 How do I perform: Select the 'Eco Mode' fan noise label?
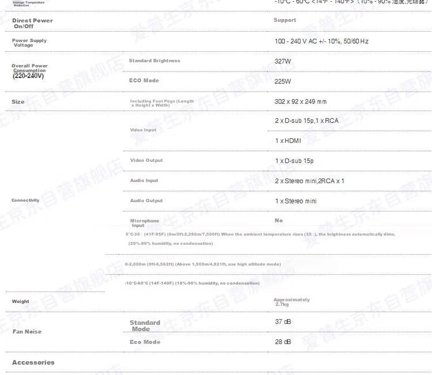[145, 342]
